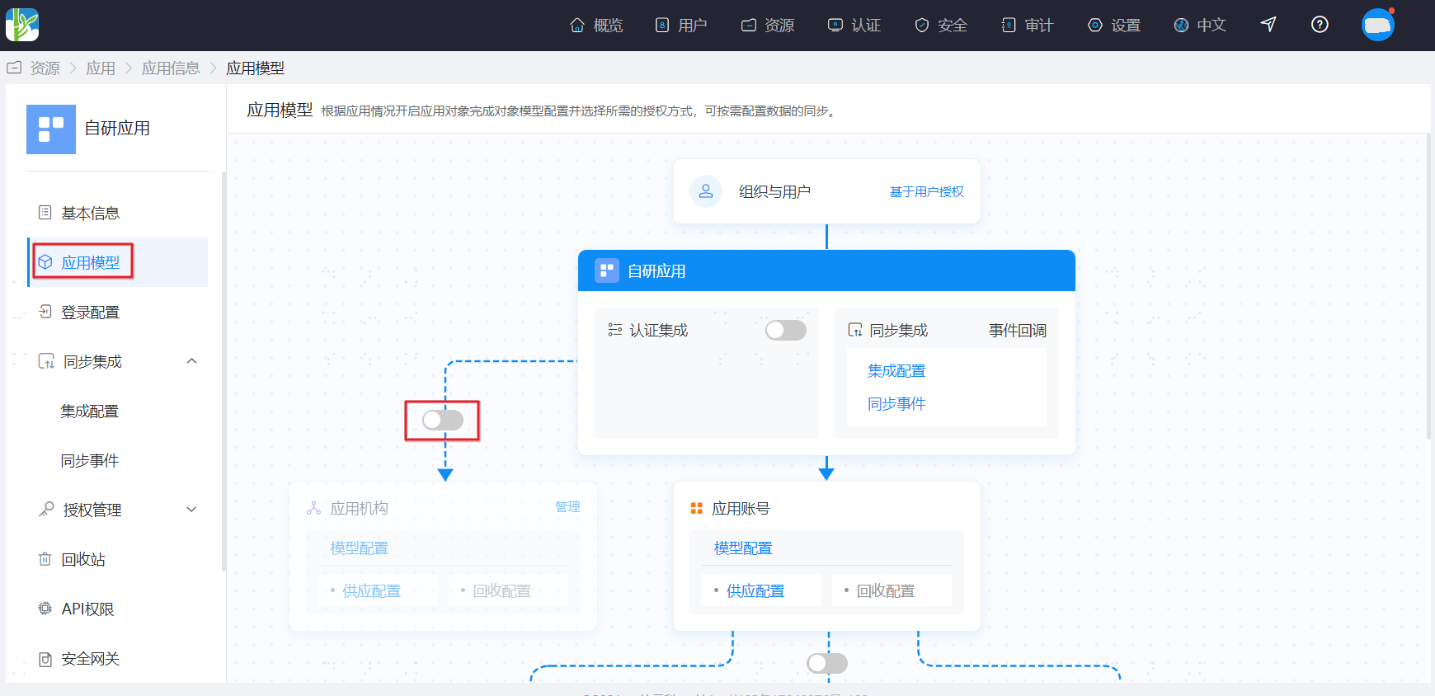Click the paper plane icon in top bar

tap(1268, 25)
